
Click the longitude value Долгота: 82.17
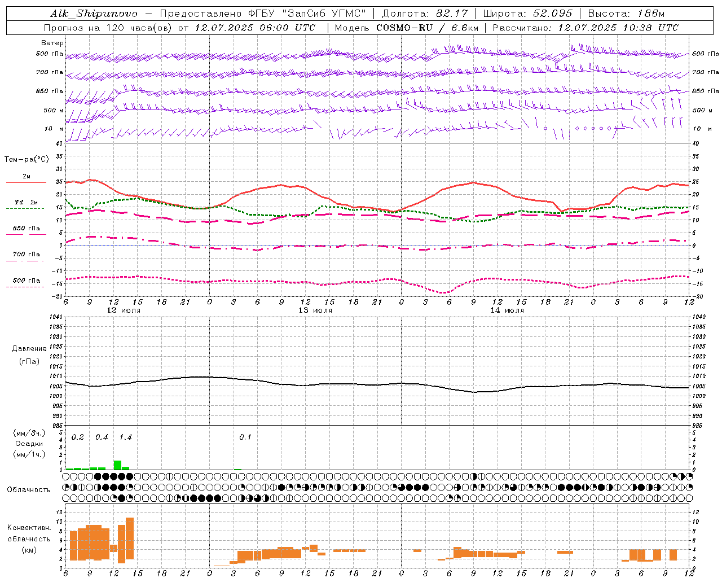pos(425,14)
